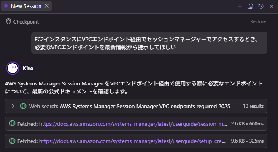Show the 10 results count

253,106
